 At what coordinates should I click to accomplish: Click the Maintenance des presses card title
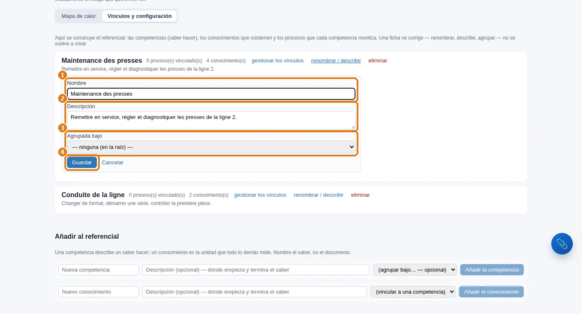pyautogui.click(x=102, y=61)
